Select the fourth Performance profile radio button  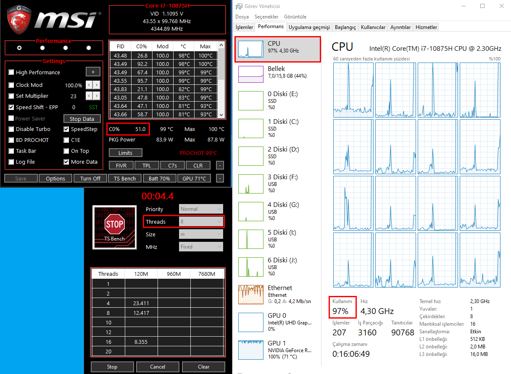coord(89,48)
